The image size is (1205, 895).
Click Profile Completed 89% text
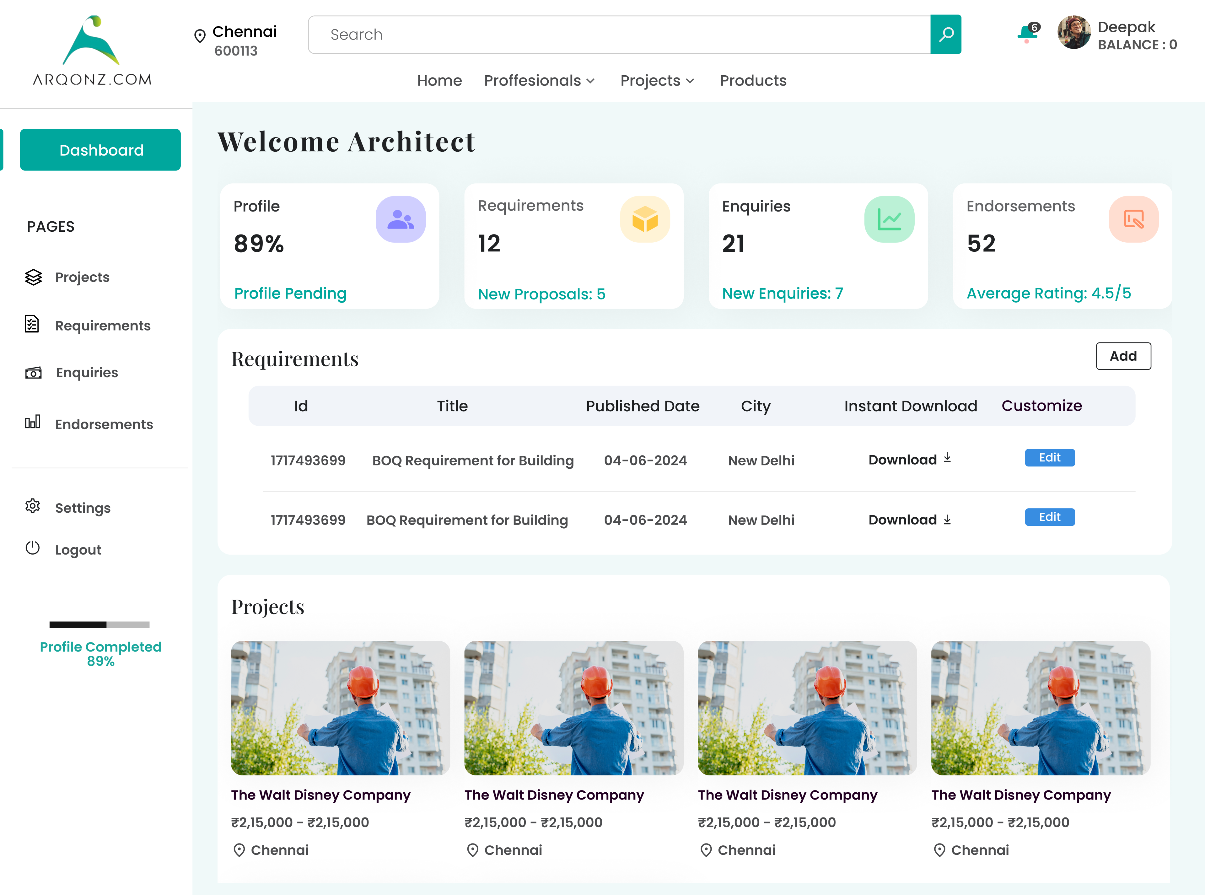tap(100, 654)
